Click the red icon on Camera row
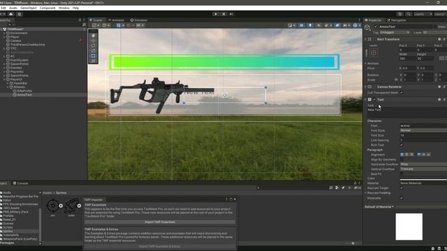 tap(82, 41)
